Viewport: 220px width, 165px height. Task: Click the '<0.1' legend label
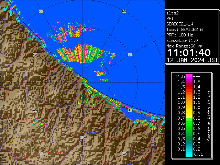pyautogui.click(x=198, y=154)
